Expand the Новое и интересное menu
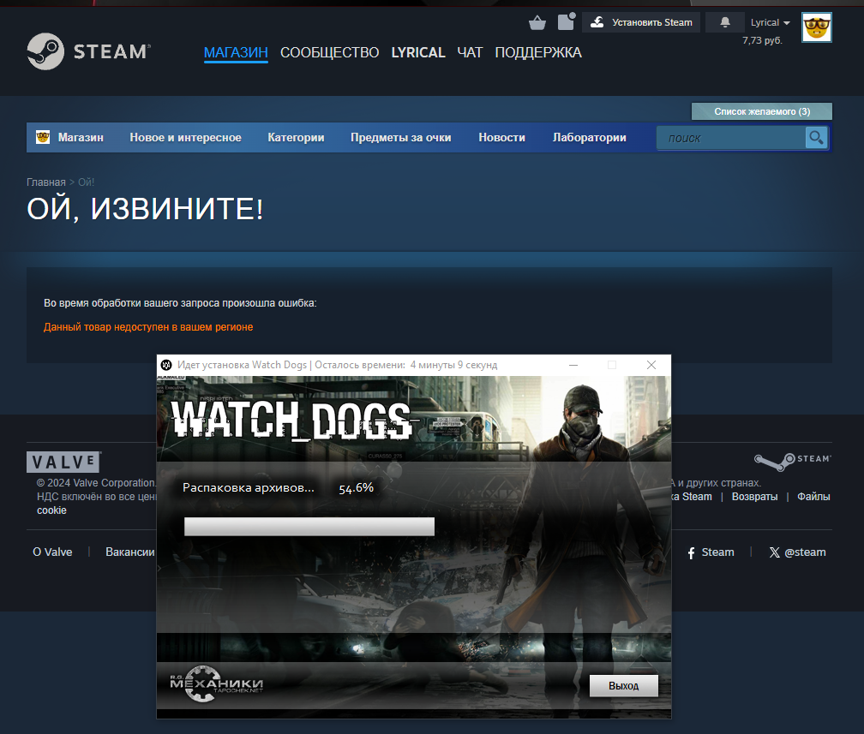The height and width of the screenshot is (734, 864). [186, 138]
